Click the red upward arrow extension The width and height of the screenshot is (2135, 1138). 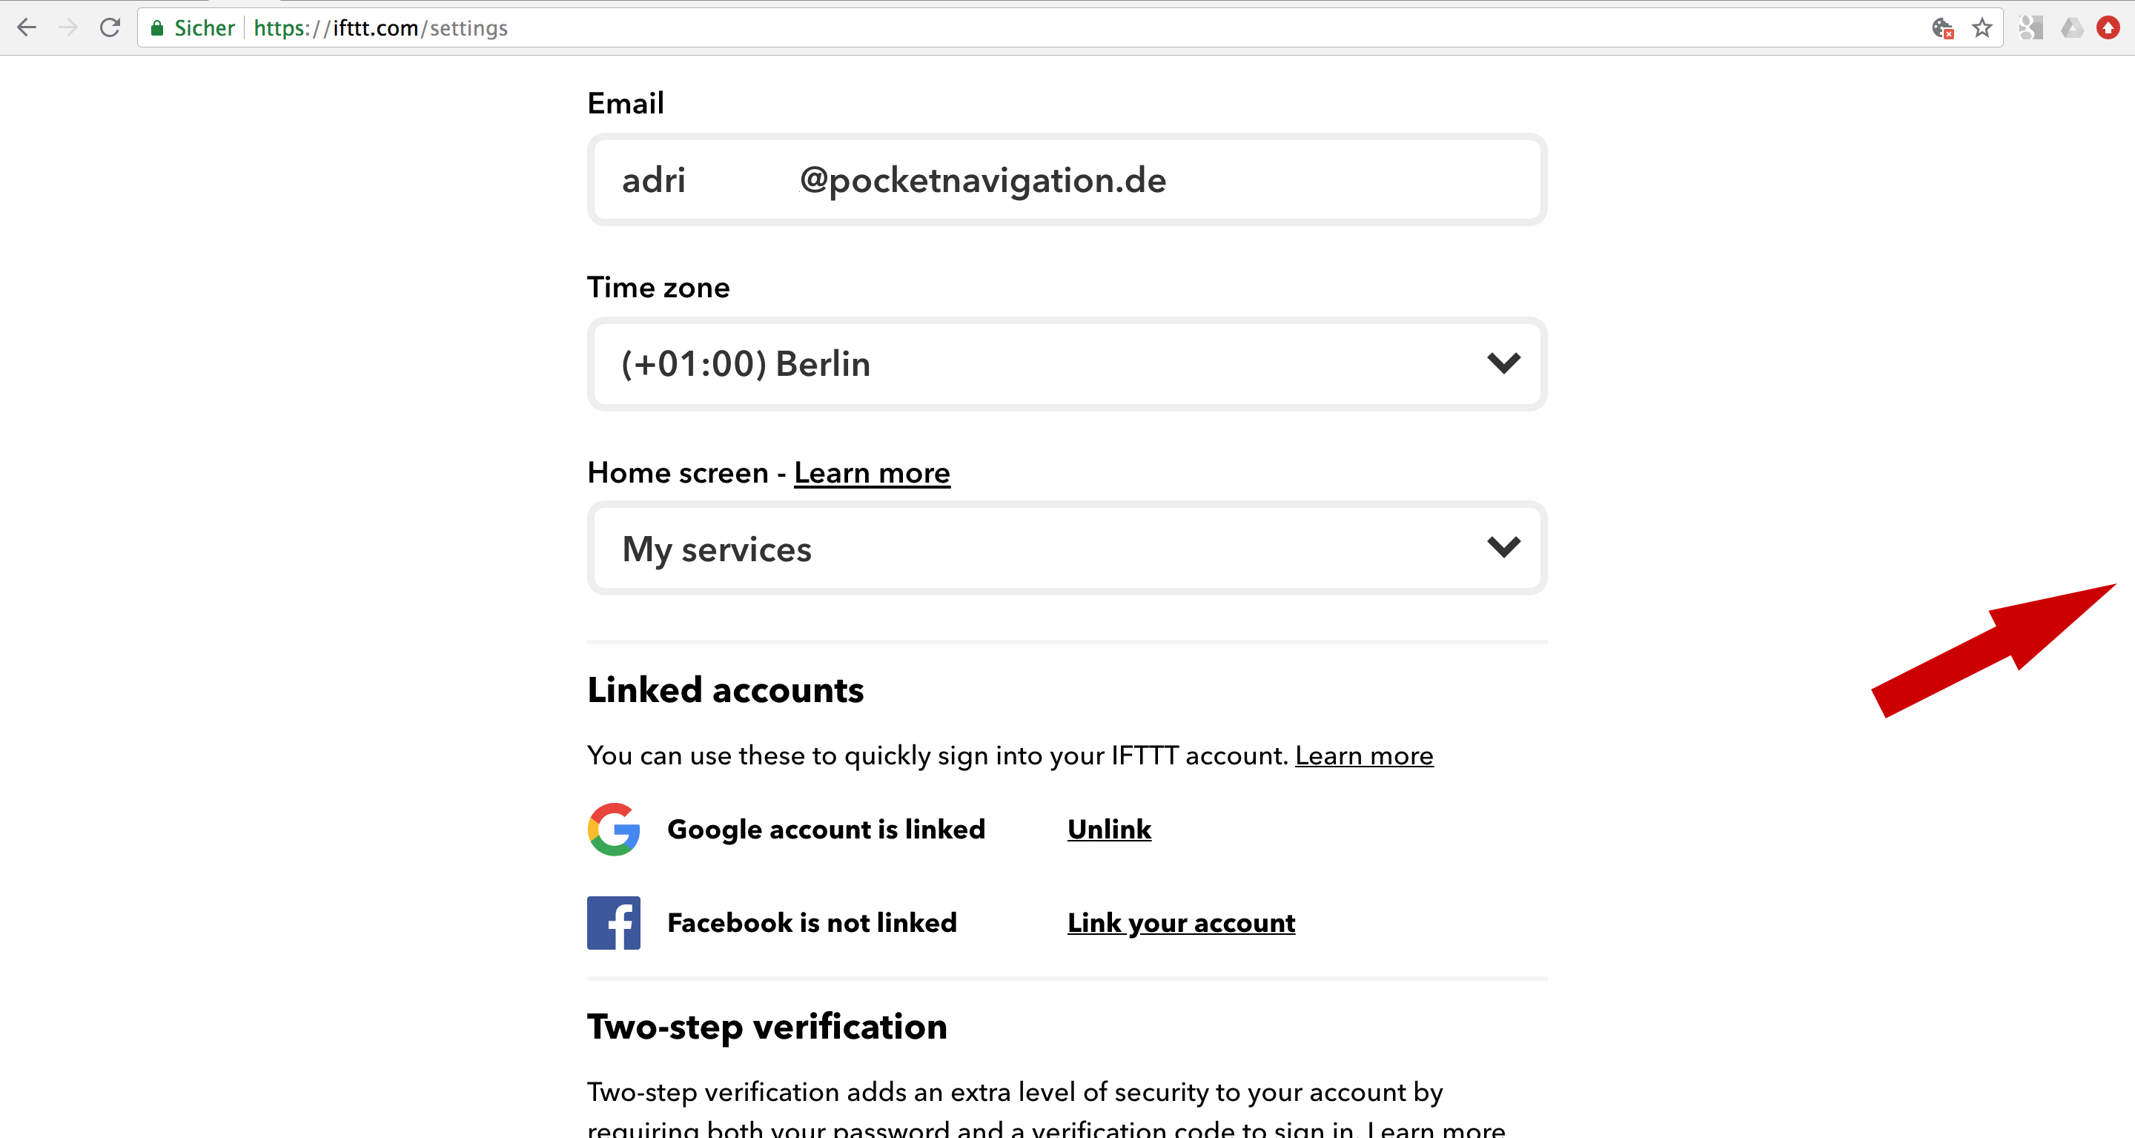tap(2108, 28)
